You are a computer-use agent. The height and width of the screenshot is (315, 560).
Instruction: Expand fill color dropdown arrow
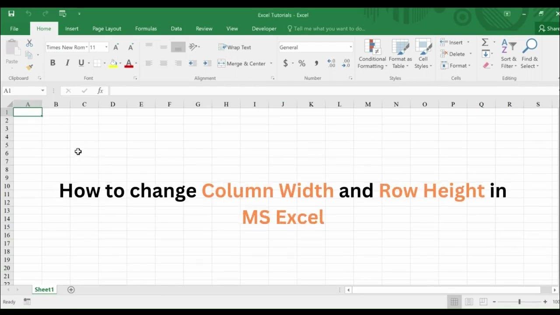click(x=120, y=63)
